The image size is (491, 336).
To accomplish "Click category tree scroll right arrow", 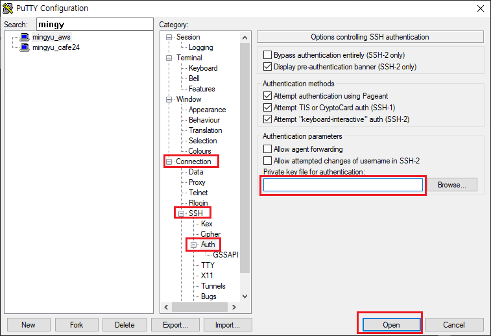I will [x=234, y=307].
